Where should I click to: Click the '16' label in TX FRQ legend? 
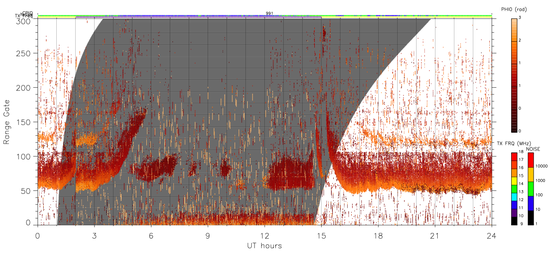521,167
